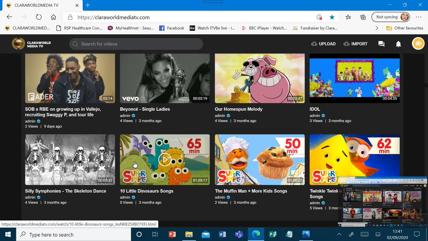Click the Search for videos field

[136, 44]
